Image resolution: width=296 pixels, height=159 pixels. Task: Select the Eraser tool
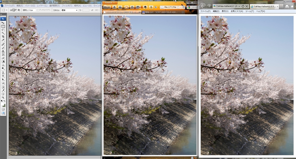[3, 58]
